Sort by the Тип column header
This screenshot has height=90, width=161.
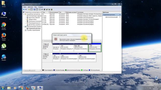click(x=62, y=12)
